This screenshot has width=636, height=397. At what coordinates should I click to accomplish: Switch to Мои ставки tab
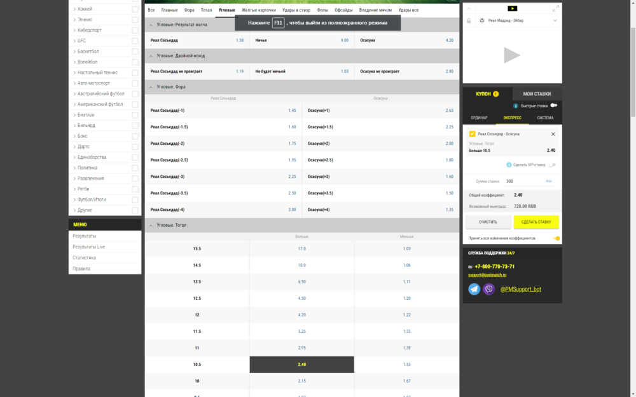tap(537, 94)
